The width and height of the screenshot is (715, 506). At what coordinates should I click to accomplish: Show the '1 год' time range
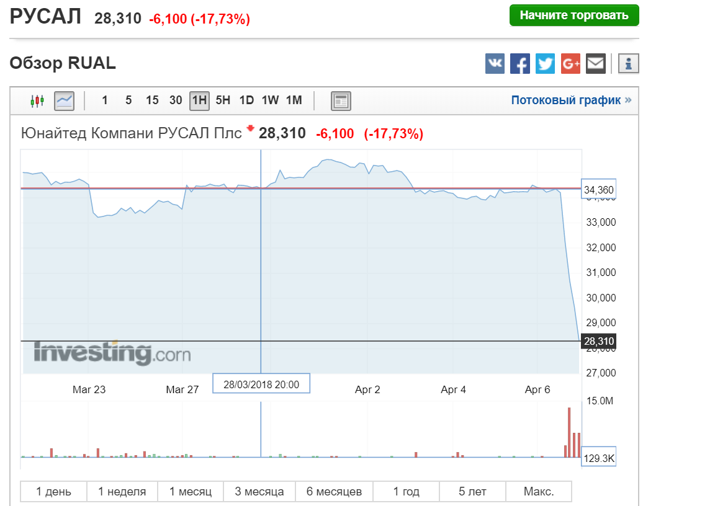coord(407,492)
